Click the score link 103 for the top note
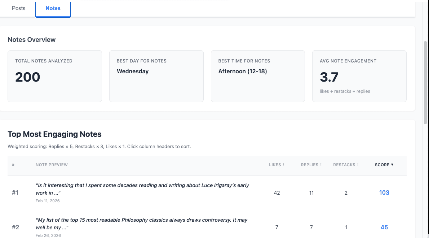 [x=384, y=192]
